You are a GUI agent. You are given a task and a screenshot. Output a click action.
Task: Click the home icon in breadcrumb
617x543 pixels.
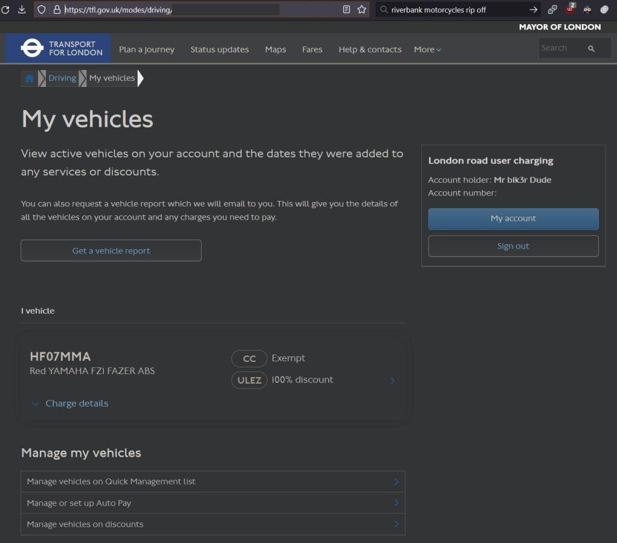(x=29, y=78)
